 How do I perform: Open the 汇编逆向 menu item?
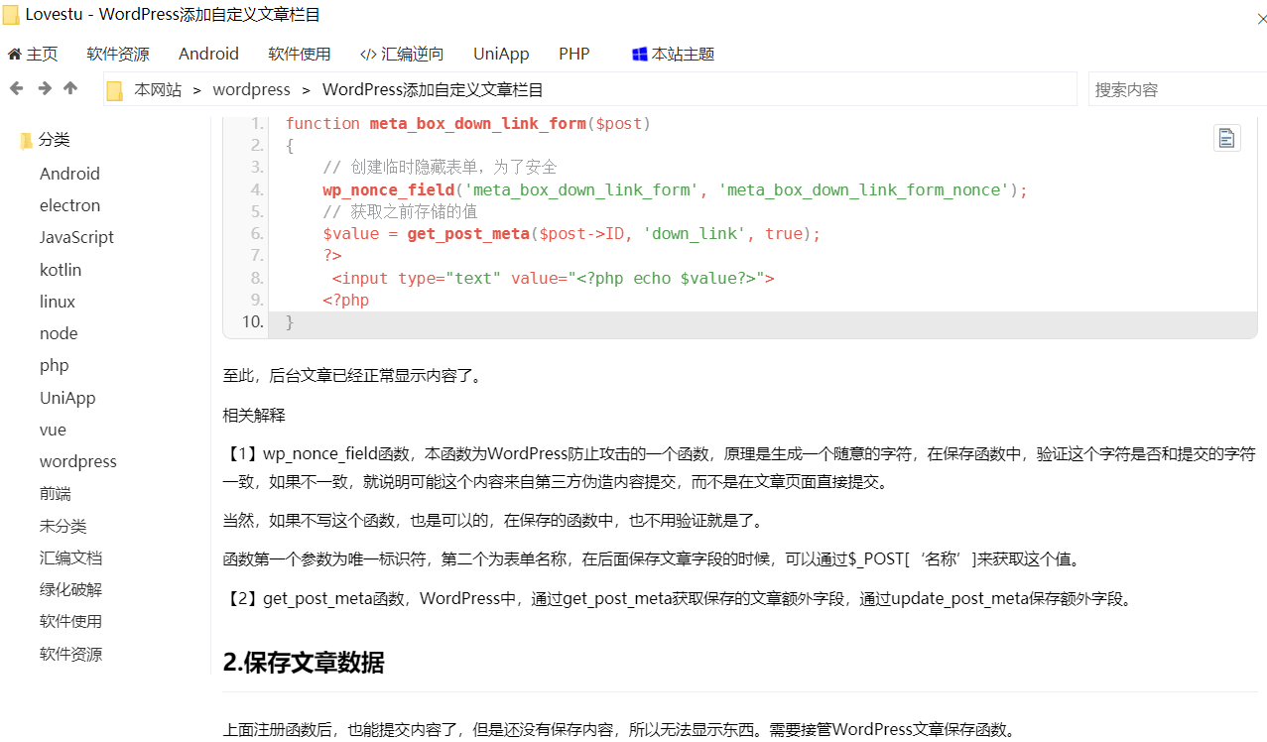pyautogui.click(x=402, y=54)
